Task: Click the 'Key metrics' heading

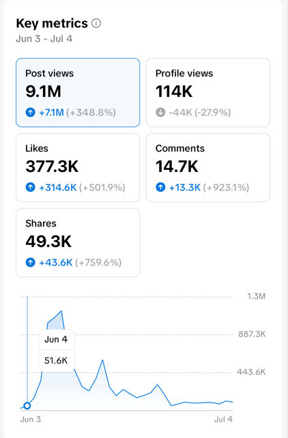Action: 52,23
